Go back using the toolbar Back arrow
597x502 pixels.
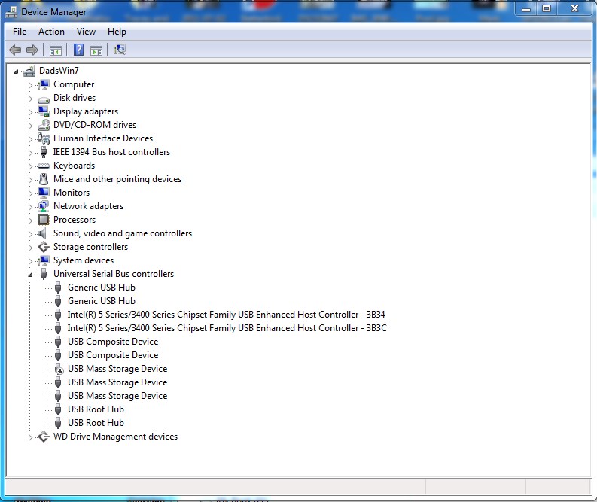[15, 50]
